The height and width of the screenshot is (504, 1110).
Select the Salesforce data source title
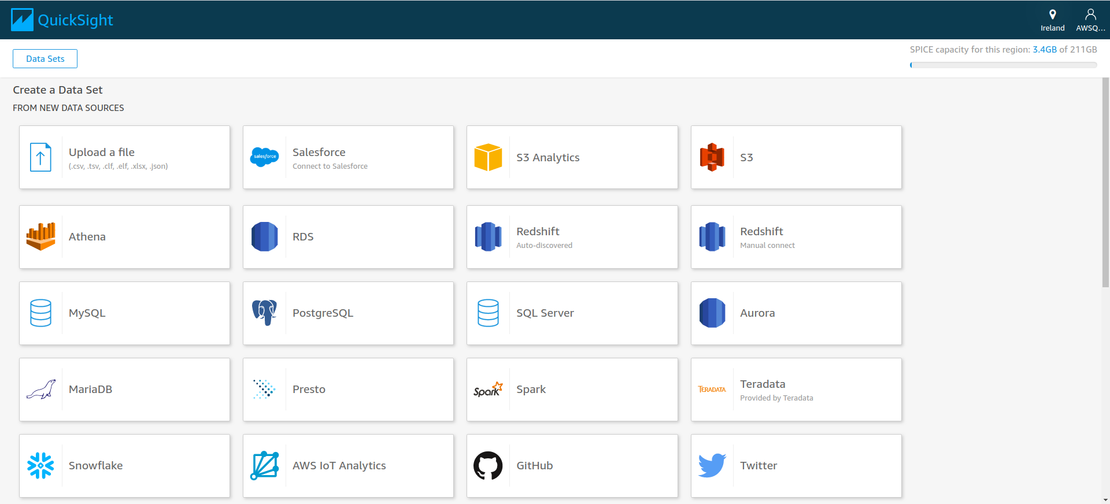tap(319, 152)
